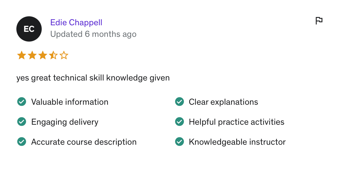Viewport: 340px width, 191px height.
Task: Click the half-filled fourth star
Action: click(53, 56)
